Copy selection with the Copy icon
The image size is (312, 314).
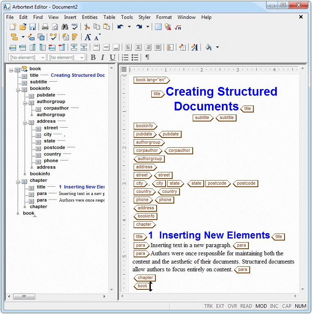[97, 27]
